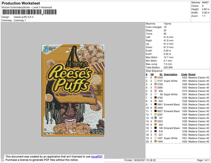Click the 'Production Worksheet' title
The height and width of the screenshot is (163, 211).
(x=21, y=4)
